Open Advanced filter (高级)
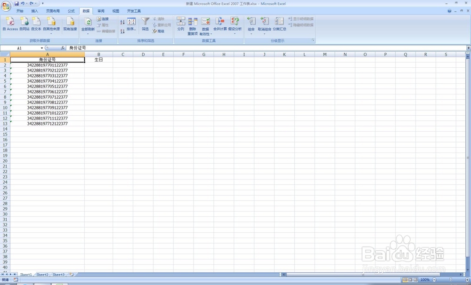471x285 pixels. [x=158, y=31]
